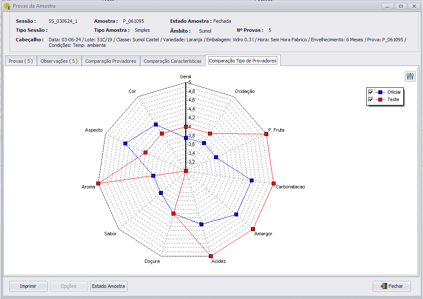
Task: Open the chart settings icon
Action: (x=410, y=77)
